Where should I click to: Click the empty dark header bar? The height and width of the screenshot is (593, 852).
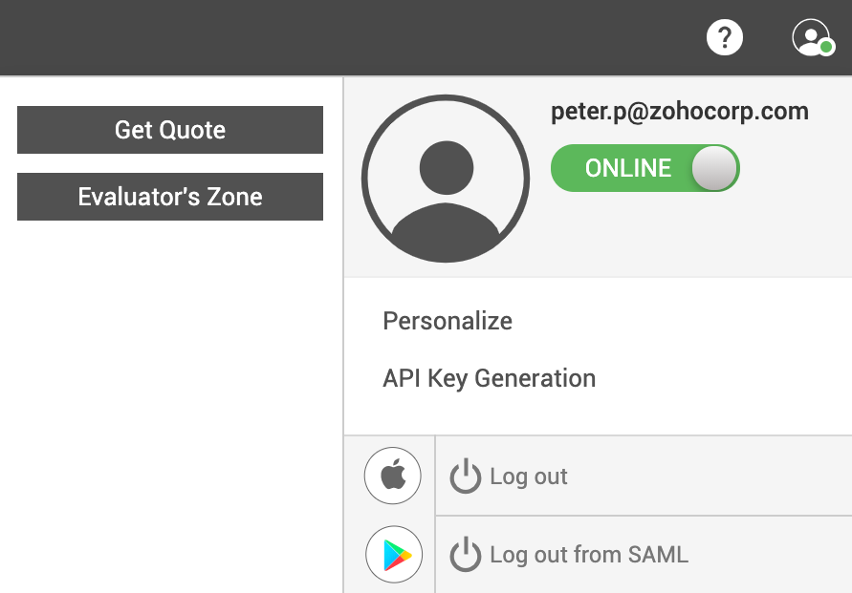[x=335, y=37]
